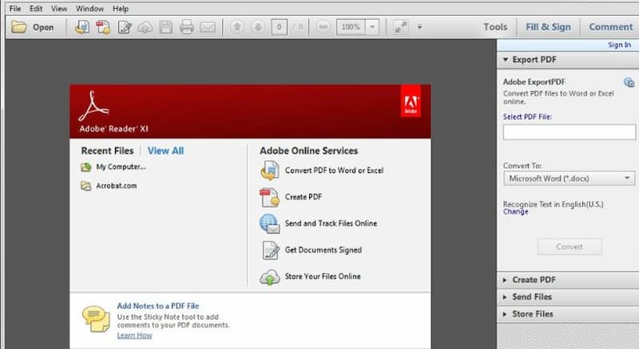Click the Create PDF toolbar icon

point(103,27)
